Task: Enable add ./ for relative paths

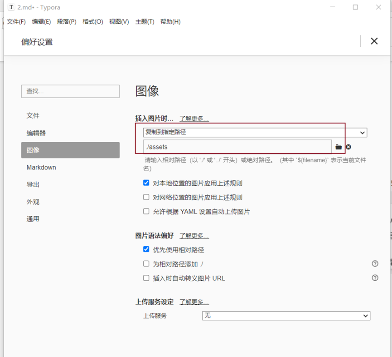Action: [146, 263]
